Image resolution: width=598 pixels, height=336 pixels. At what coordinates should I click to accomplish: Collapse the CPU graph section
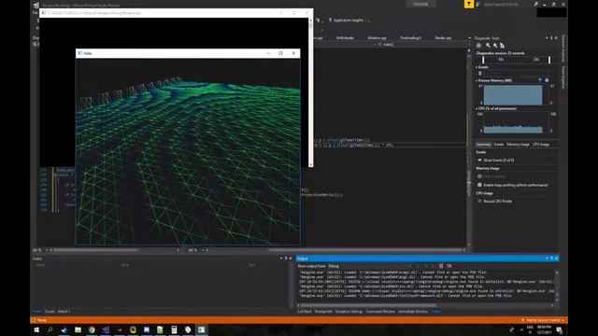[x=477, y=108]
